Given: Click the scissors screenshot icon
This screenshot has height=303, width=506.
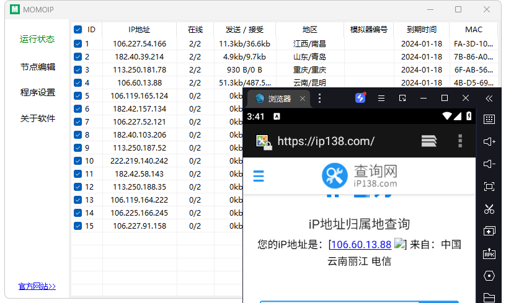Looking at the screenshot, I should [x=489, y=209].
